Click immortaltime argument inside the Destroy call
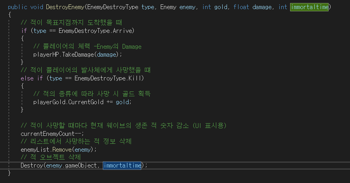Image resolution: width=350 pixels, height=183 pixels. pos(122,165)
